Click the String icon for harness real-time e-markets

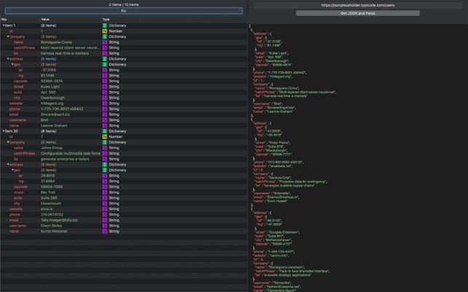[105, 53]
